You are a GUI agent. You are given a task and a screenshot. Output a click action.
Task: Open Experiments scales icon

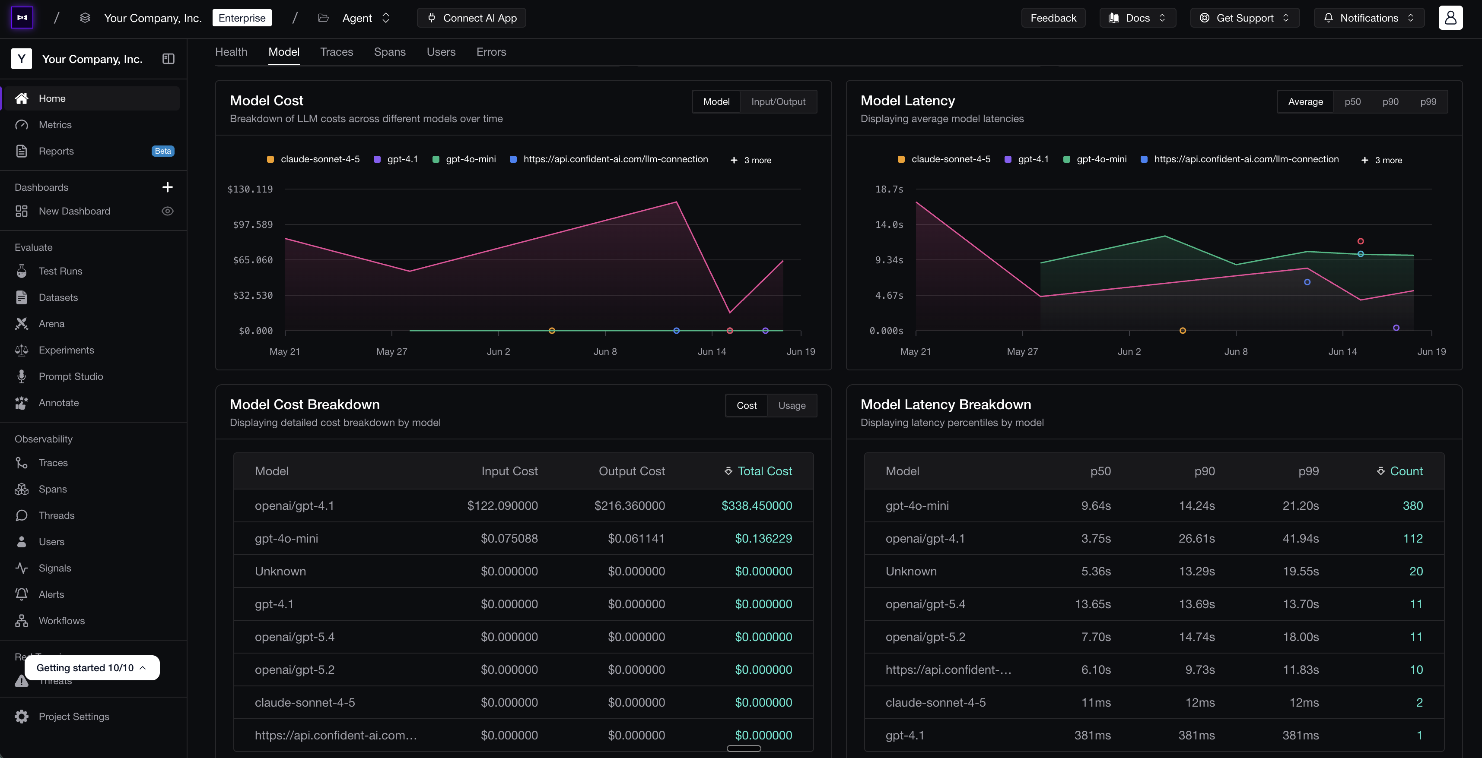(21, 350)
